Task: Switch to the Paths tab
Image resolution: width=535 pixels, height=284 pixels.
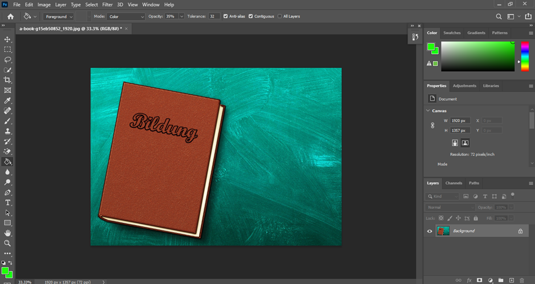Action: pos(474,183)
